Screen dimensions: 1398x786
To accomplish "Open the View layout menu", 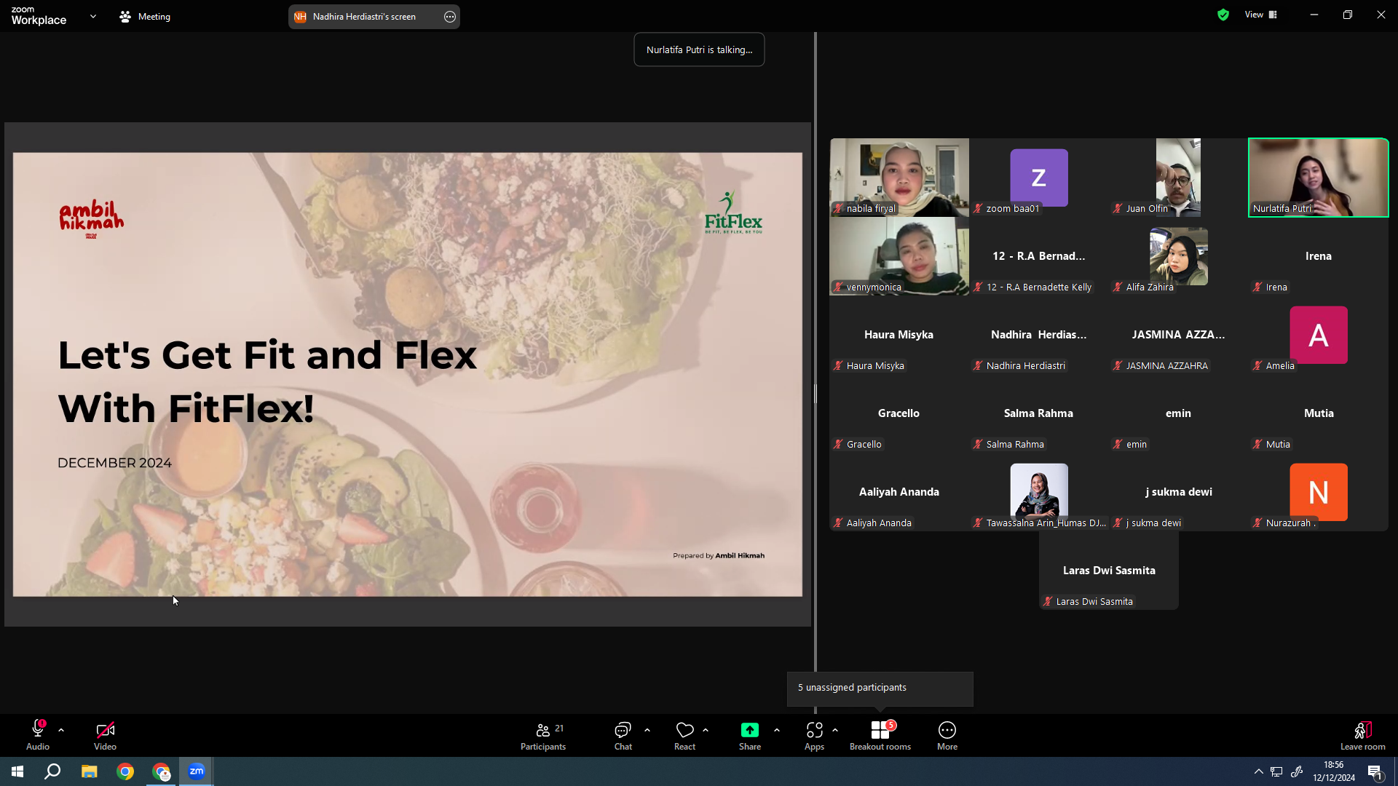I will coord(1261,15).
